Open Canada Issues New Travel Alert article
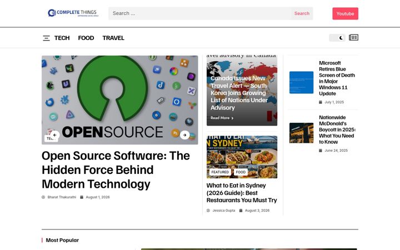The width and height of the screenshot is (400, 250). 239,93
